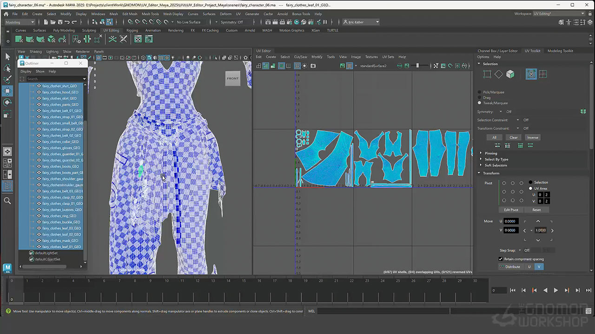The width and height of the screenshot is (595, 334).
Task: Click the Inverse selection button
Action: [x=532, y=137]
